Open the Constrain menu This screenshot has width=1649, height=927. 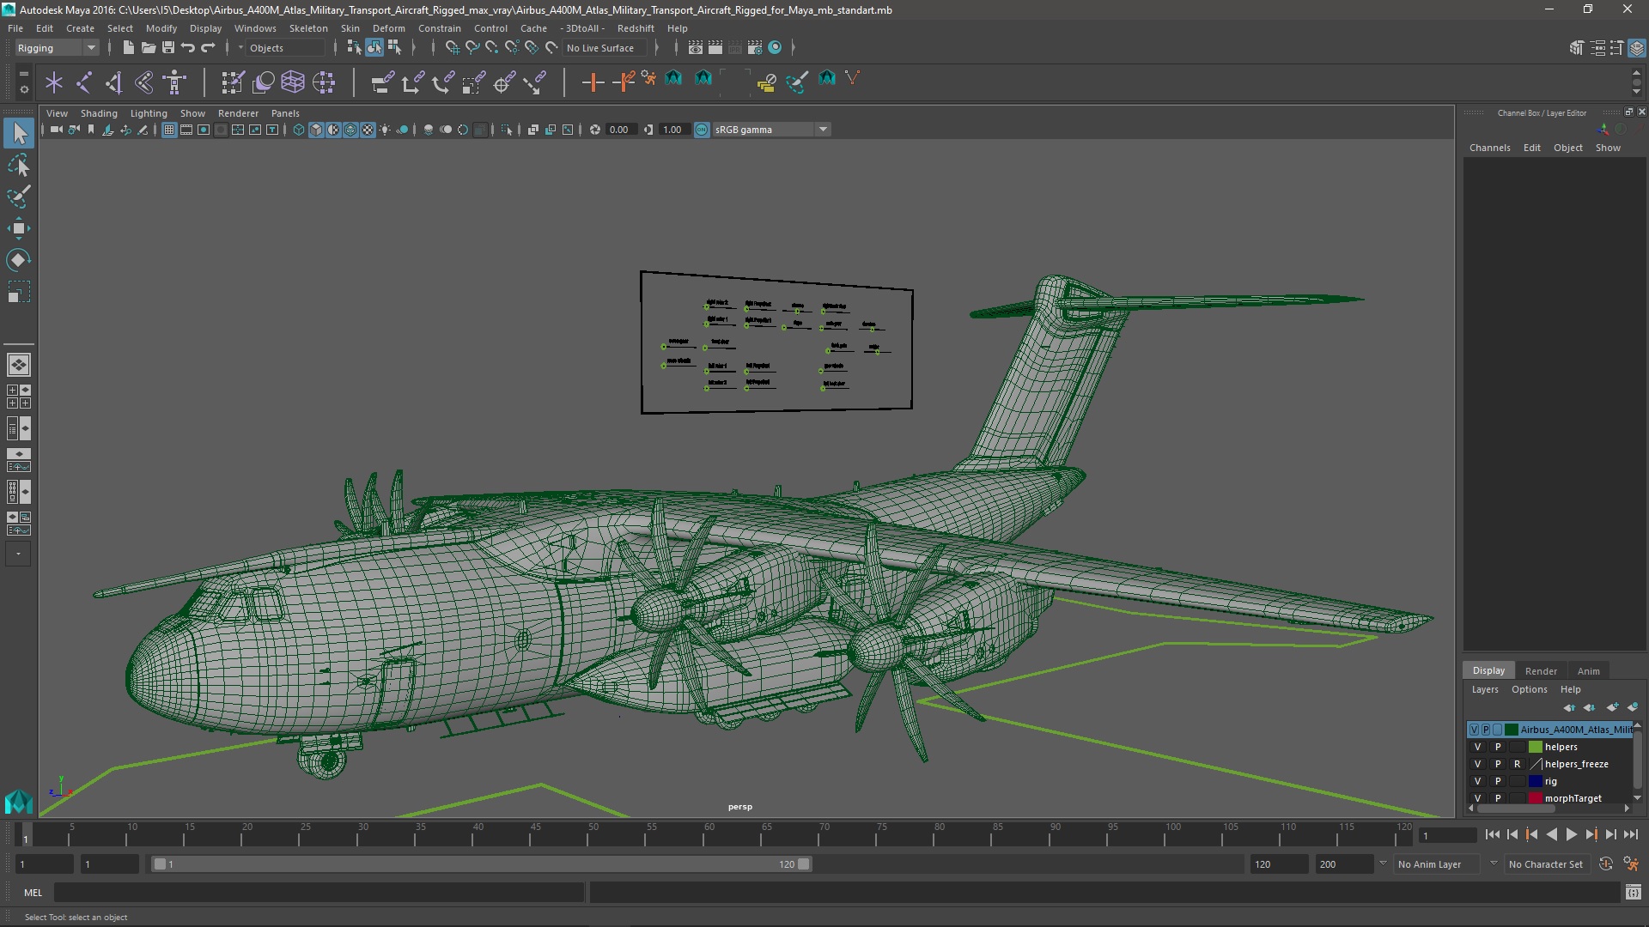click(439, 28)
